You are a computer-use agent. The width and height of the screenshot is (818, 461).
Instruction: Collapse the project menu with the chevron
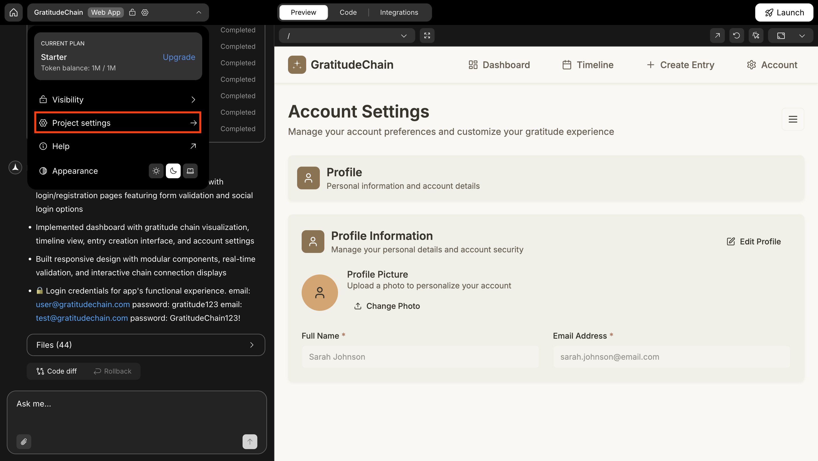coord(199,12)
